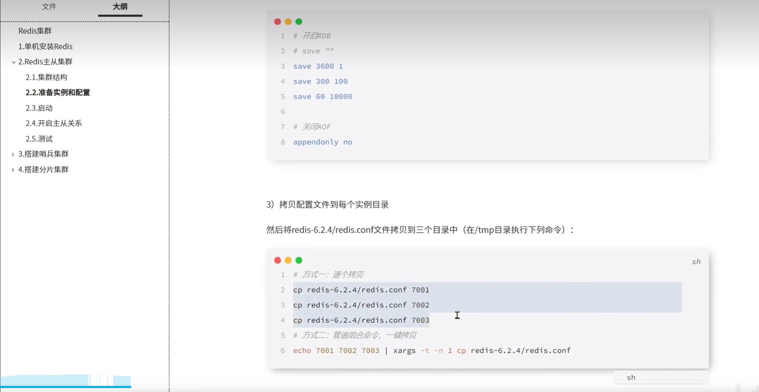The width and height of the screenshot is (759, 392).
Task: Go to 2.4.开启主从关系 heading
Action: (x=54, y=123)
